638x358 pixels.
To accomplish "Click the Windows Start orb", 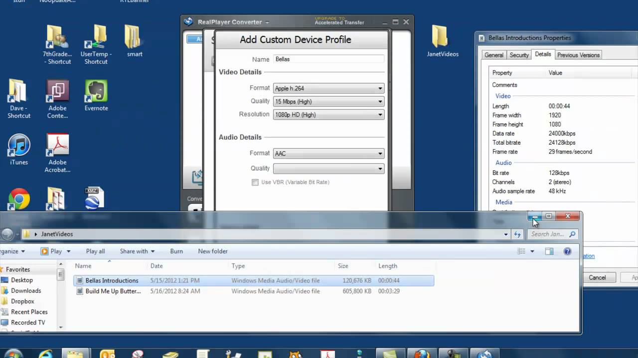I will click(13, 354).
